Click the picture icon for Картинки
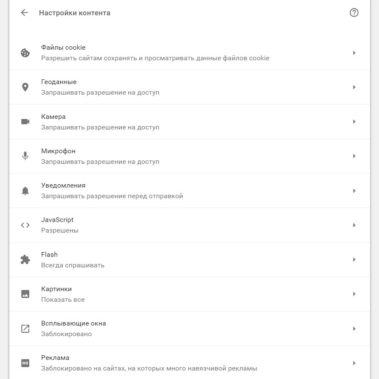Image resolution: width=379 pixels, height=379 pixels. pyautogui.click(x=25, y=294)
